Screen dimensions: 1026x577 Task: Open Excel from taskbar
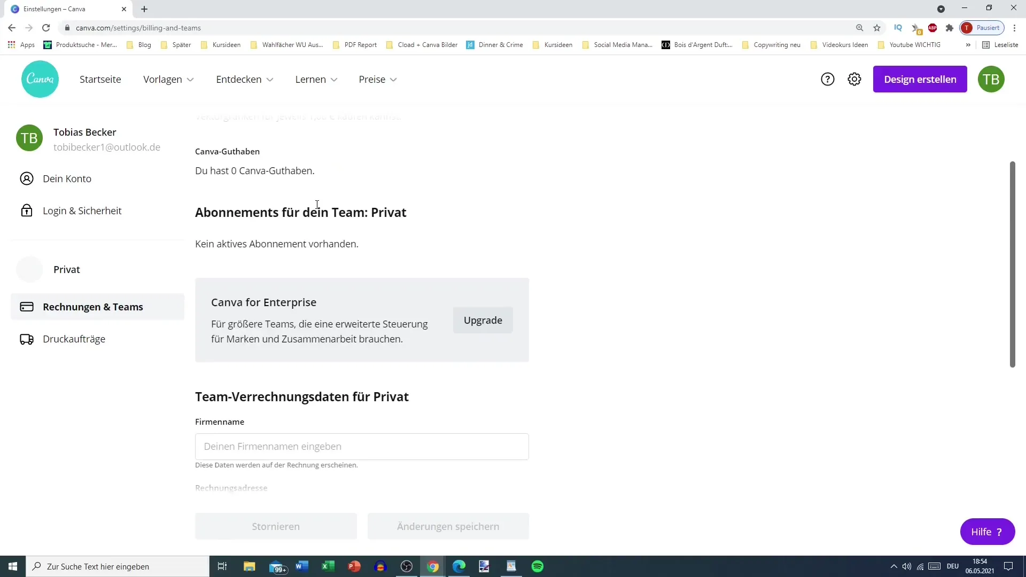[328, 566]
